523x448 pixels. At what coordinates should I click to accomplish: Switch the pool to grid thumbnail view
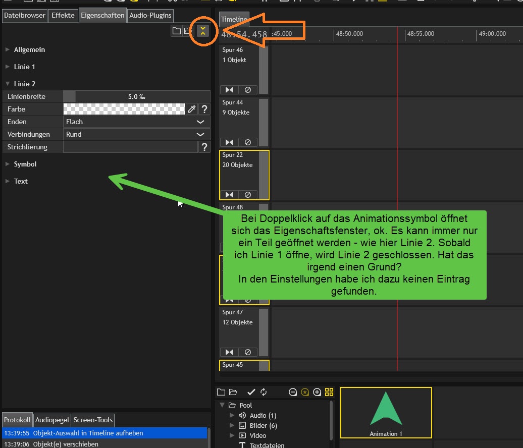pyautogui.click(x=329, y=392)
